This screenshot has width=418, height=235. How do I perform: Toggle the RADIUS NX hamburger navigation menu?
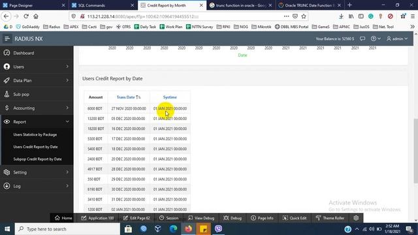click(7, 39)
